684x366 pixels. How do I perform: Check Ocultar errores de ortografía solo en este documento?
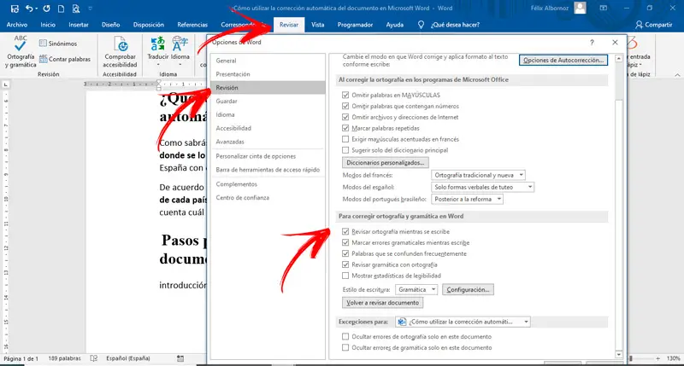[345, 336]
